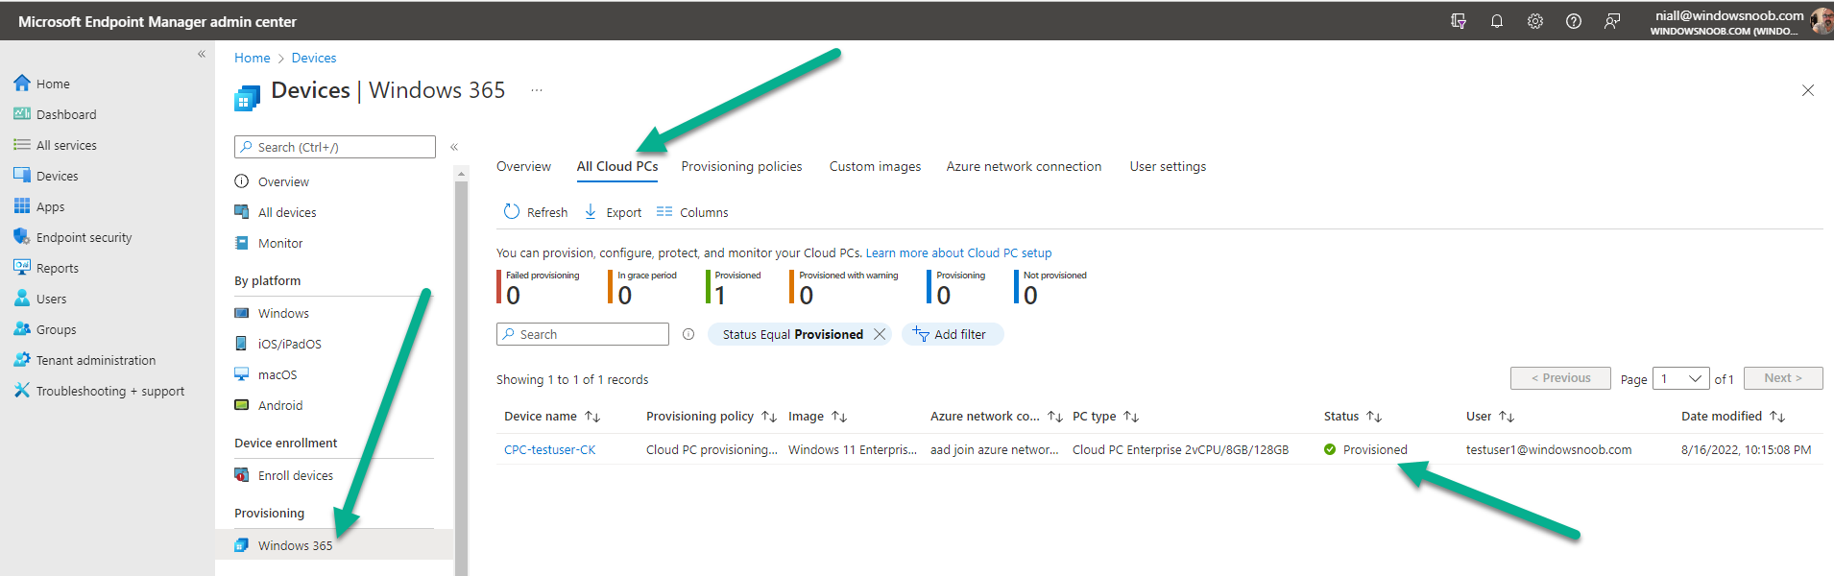Screen dimensions: 1834x576
Task: Click the account avatar picture
Action: (1822, 21)
